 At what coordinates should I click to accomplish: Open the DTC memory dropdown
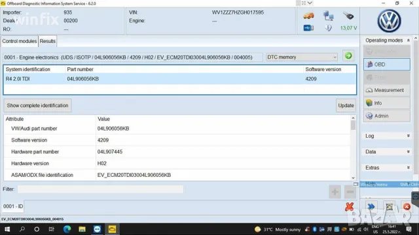[x=302, y=57]
